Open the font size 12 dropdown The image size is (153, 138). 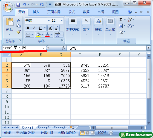[x=62, y=21]
